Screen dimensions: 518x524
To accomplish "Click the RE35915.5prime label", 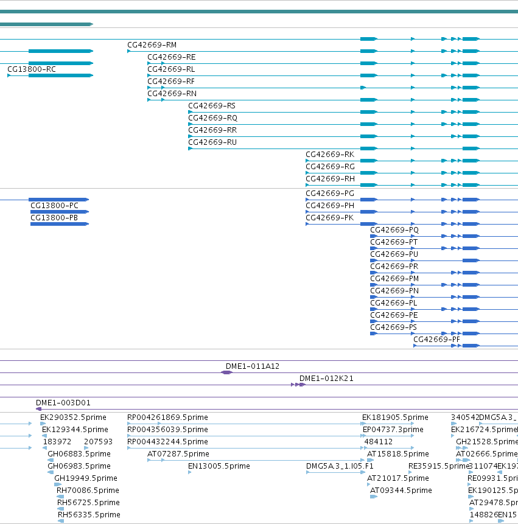I will [x=438, y=466].
